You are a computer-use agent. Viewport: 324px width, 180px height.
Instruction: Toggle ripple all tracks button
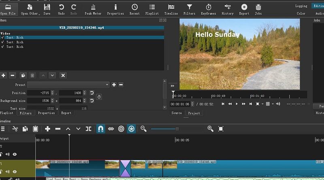[131, 129]
